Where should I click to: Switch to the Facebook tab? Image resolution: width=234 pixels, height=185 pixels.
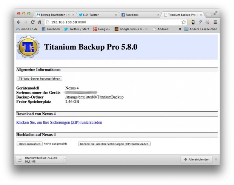coord(140,15)
